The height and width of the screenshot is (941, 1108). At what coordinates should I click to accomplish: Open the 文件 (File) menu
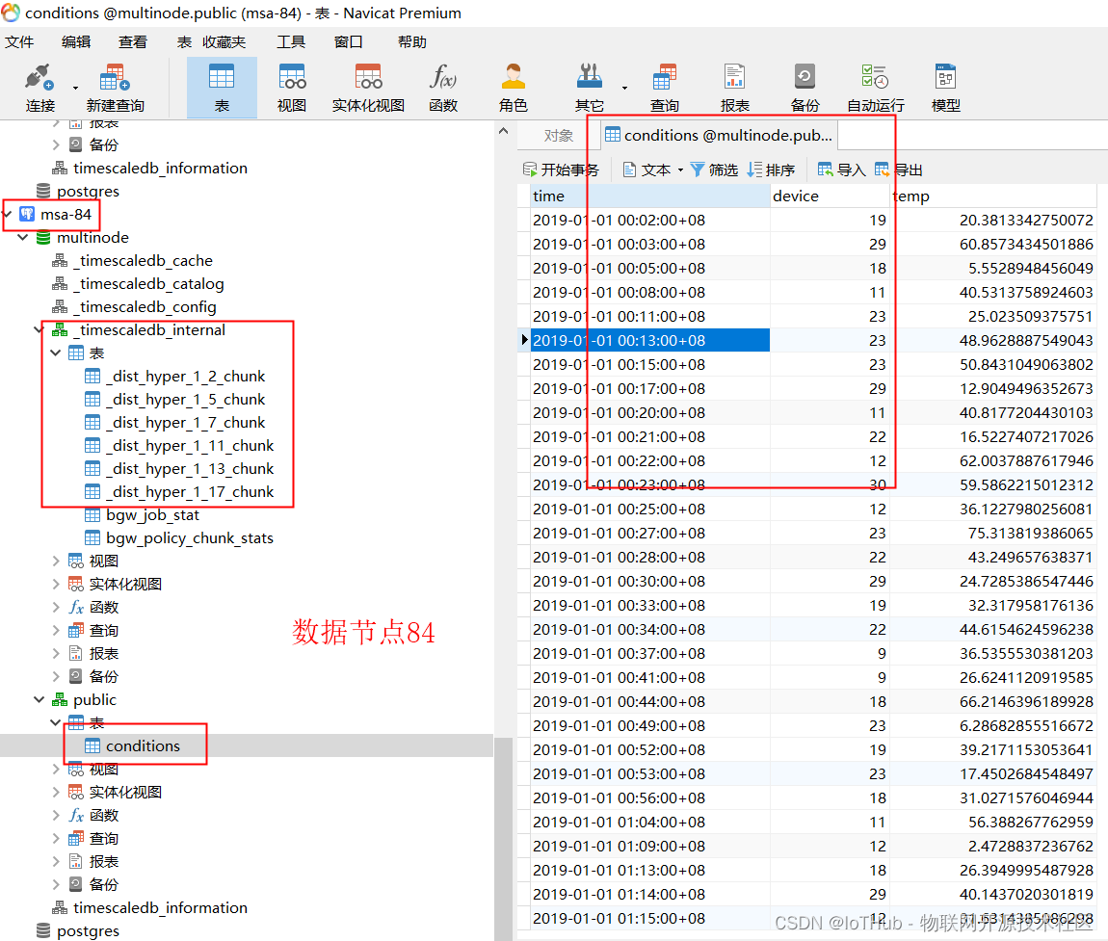pyautogui.click(x=19, y=41)
